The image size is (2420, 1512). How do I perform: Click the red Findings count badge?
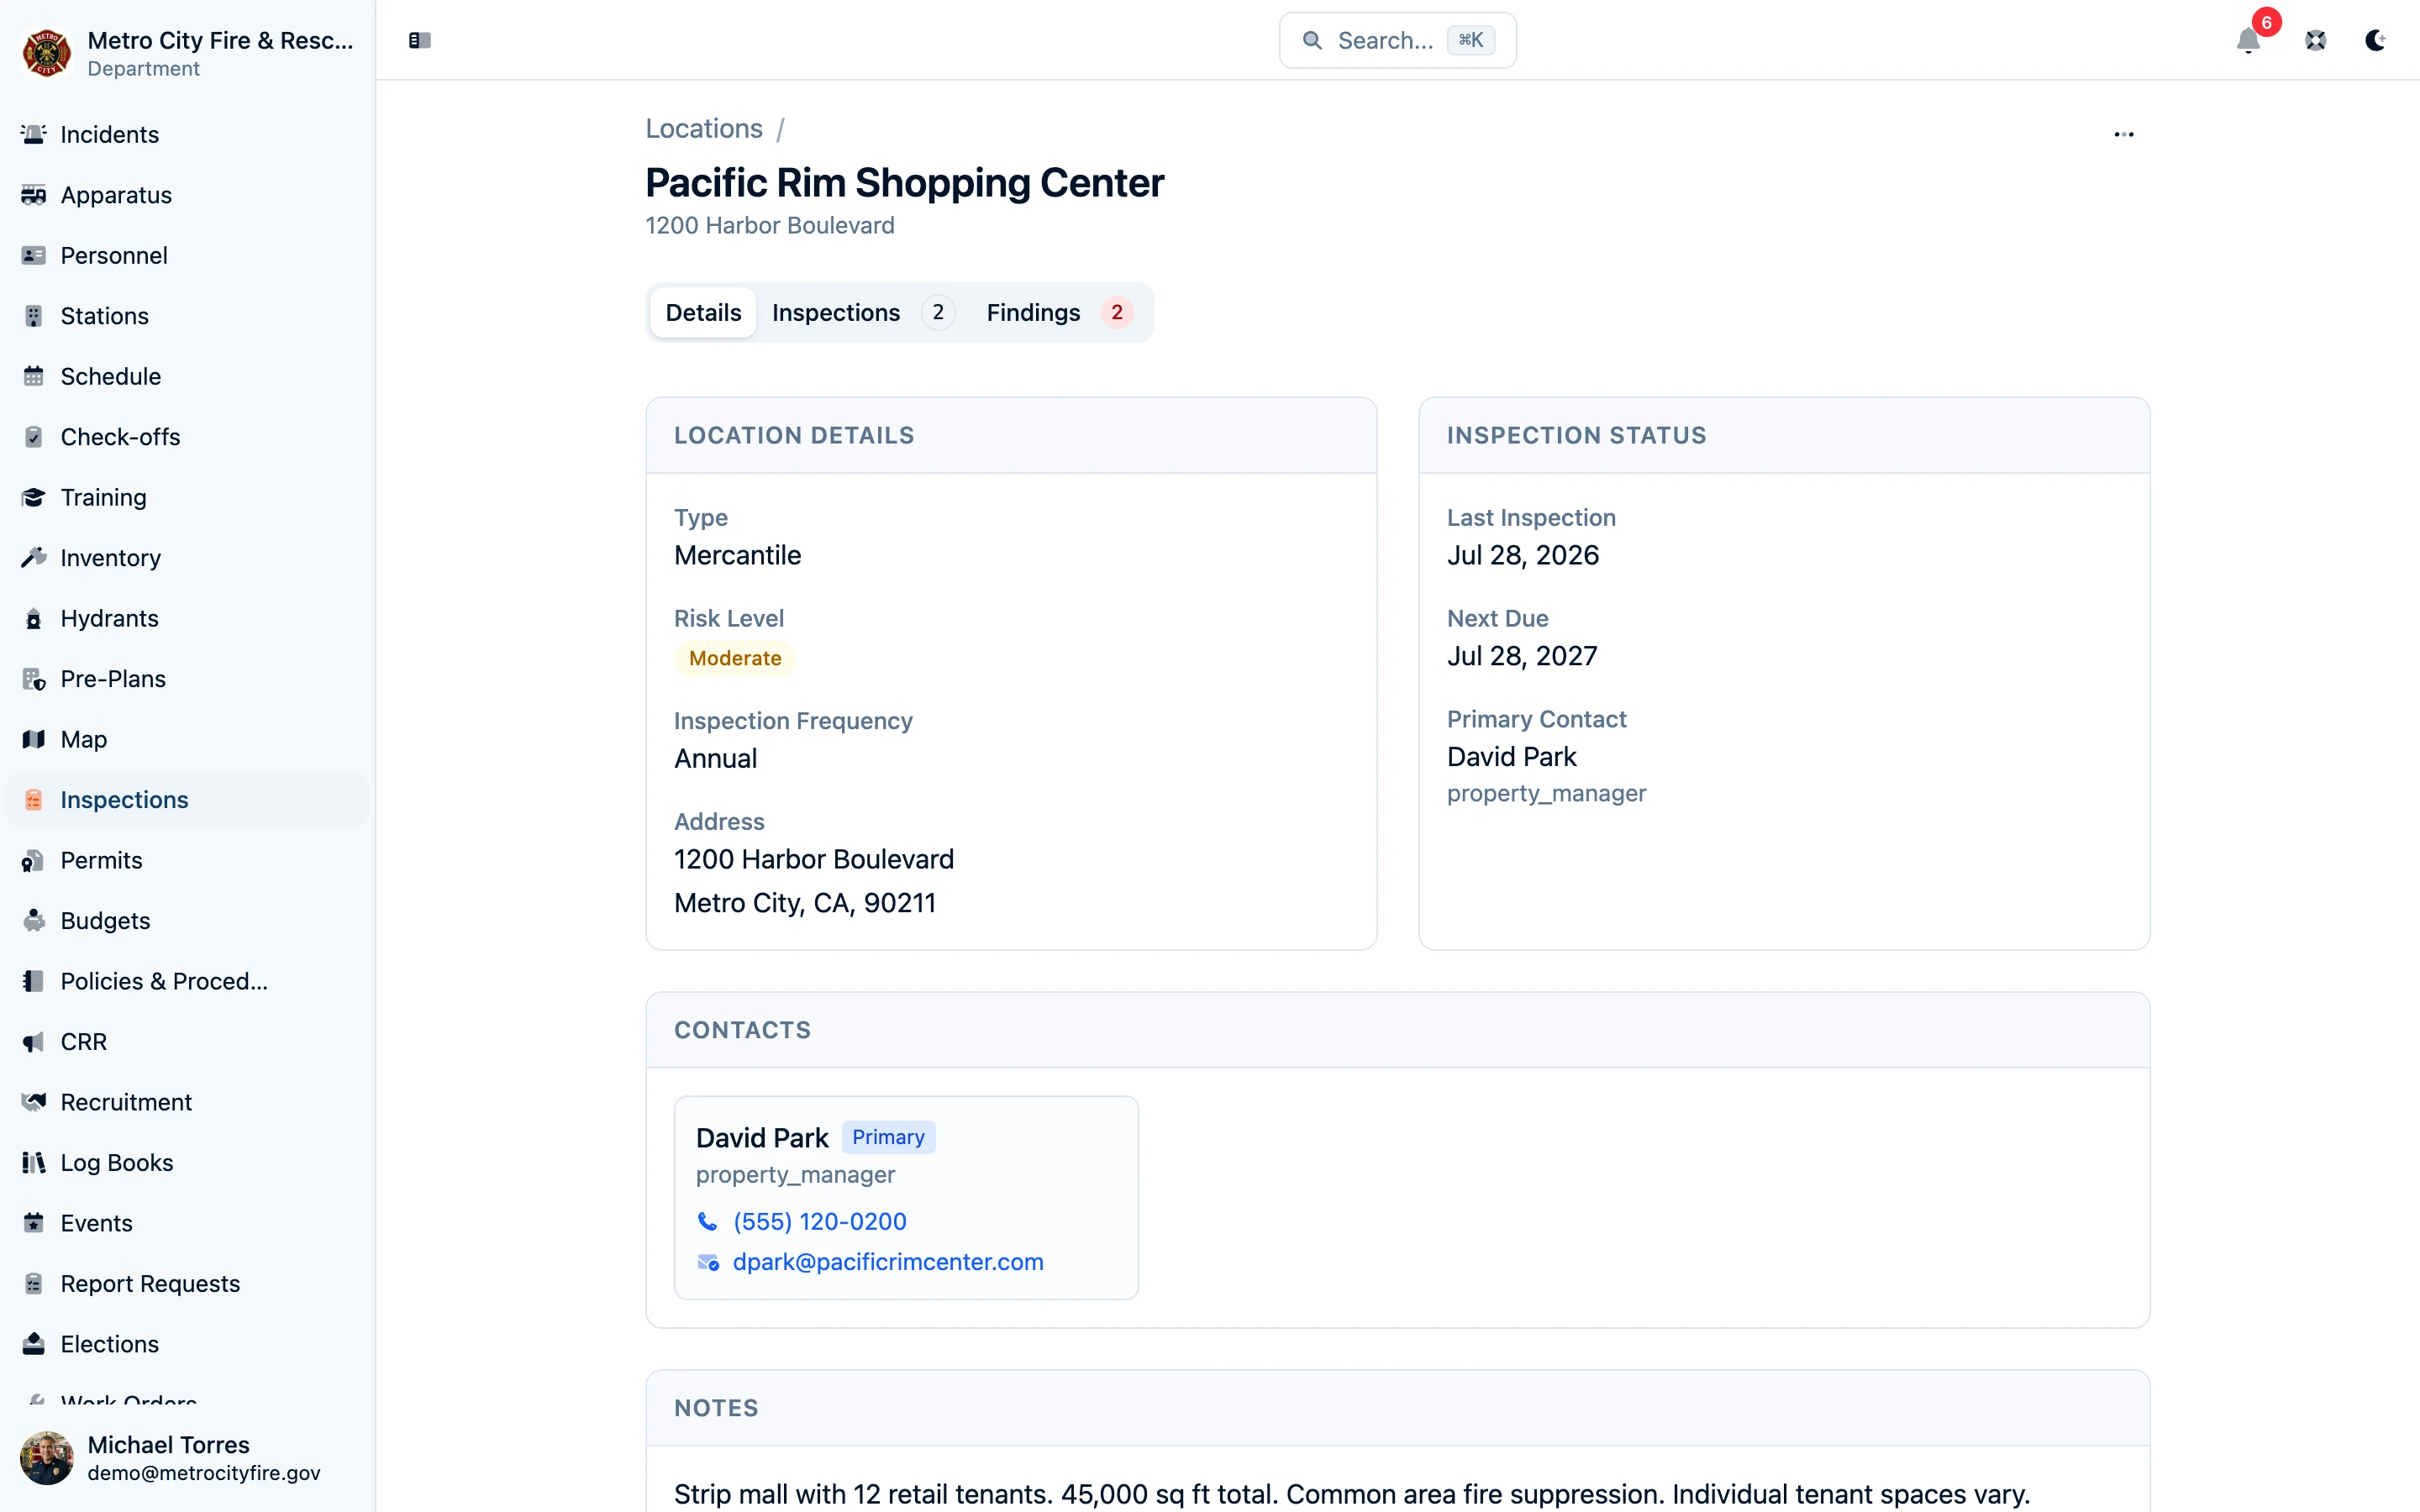pyautogui.click(x=1117, y=313)
